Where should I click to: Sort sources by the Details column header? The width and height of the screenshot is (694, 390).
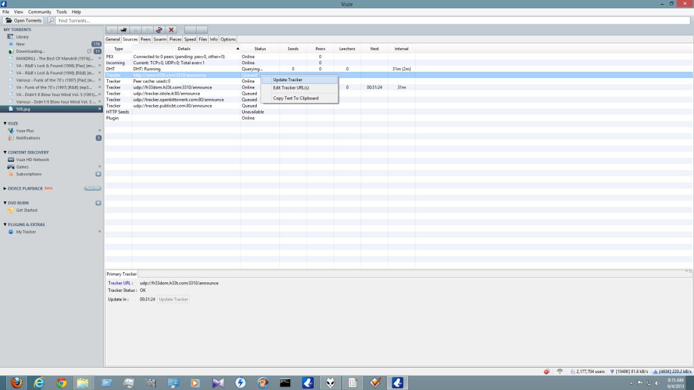[184, 49]
